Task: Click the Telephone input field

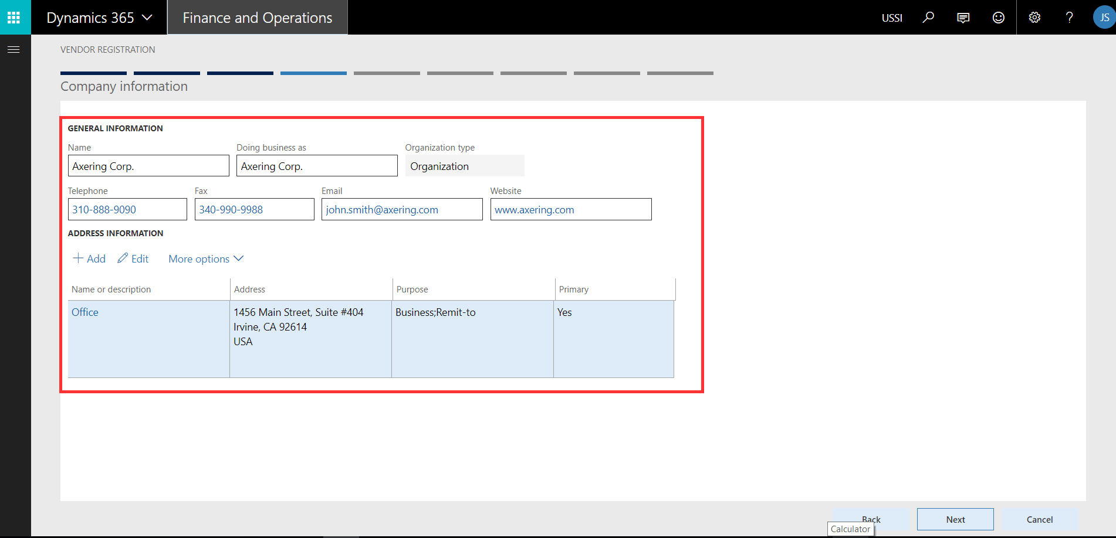Action: 127,210
